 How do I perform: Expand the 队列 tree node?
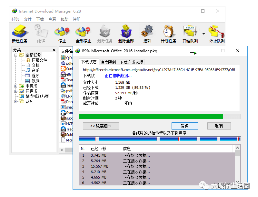click(15, 102)
